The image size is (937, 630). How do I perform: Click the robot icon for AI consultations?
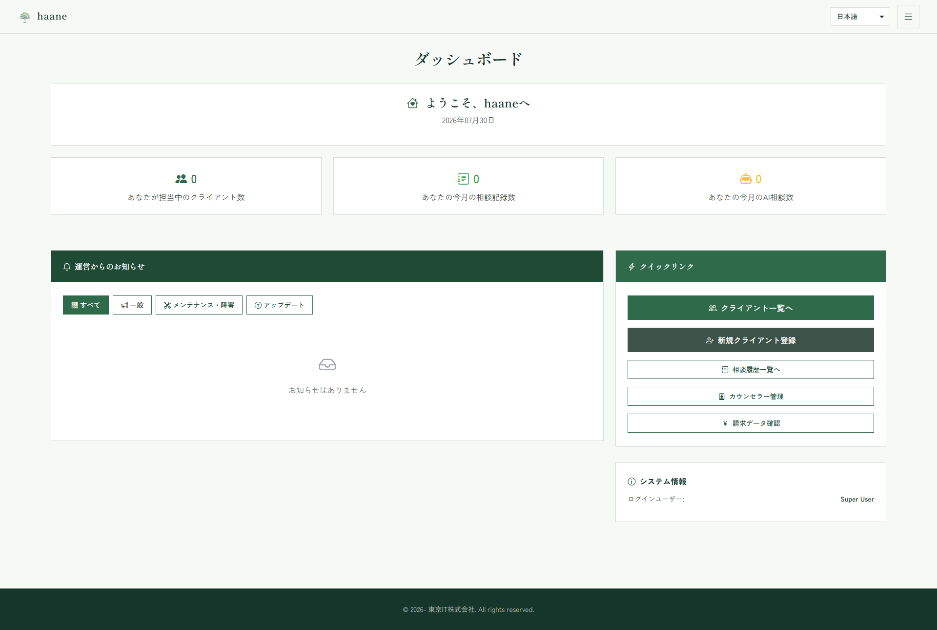745,179
